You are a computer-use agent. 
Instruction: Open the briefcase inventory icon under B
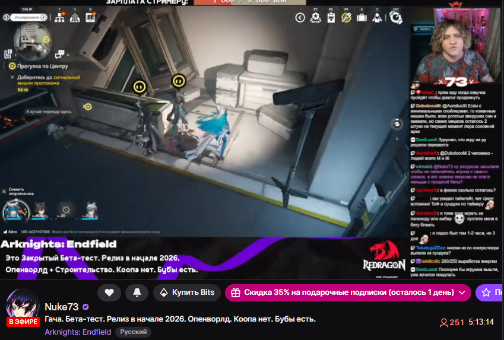362,17
